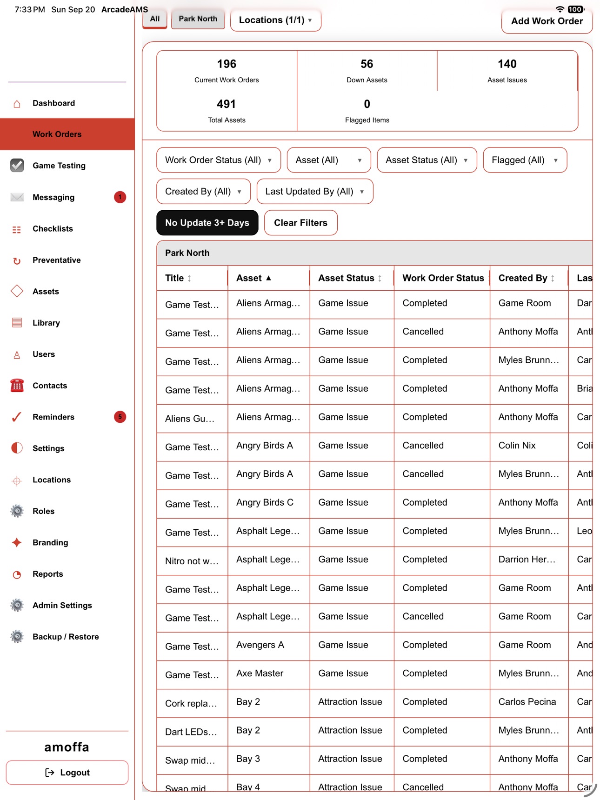Click the 'Nitro not w…' title cell
600x800 pixels.
point(192,561)
